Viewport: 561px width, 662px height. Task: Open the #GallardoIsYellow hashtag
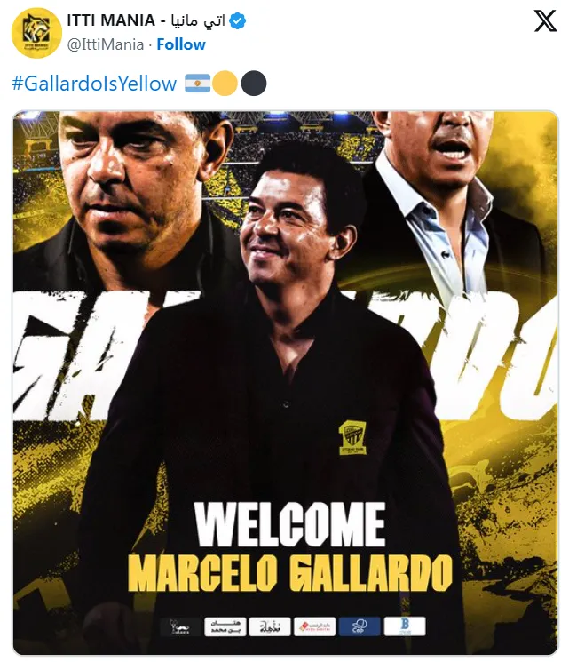tap(94, 84)
